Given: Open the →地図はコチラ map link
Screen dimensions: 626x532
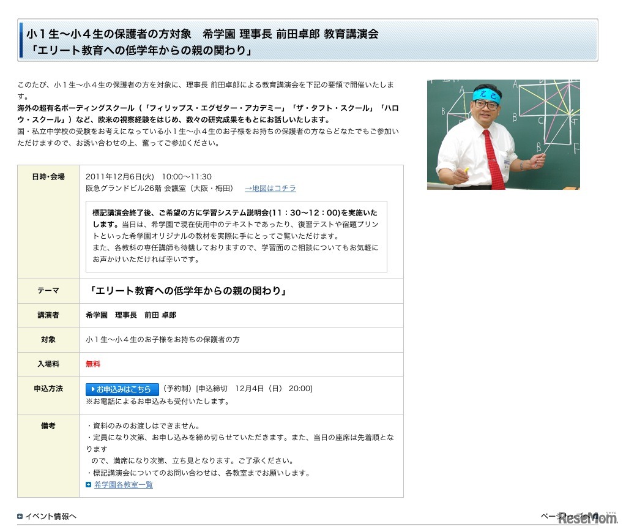Looking at the screenshot, I should click(x=270, y=188).
